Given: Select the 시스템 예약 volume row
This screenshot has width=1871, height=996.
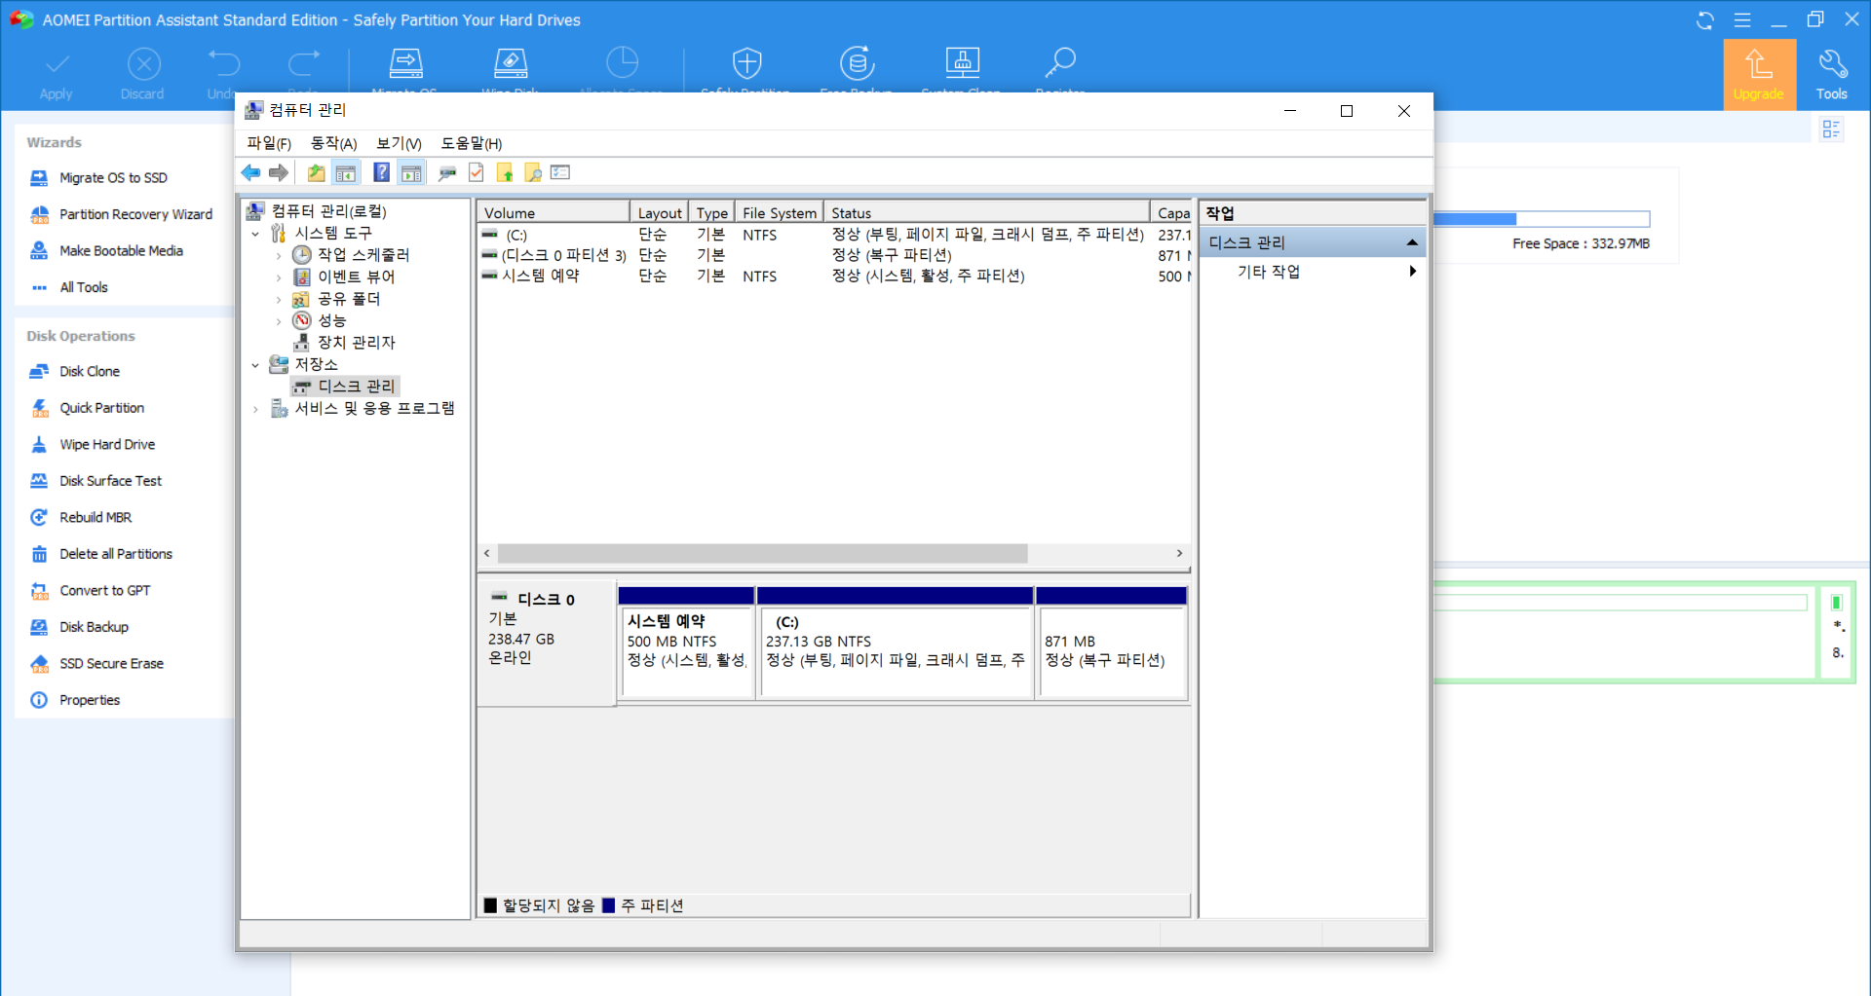Looking at the screenshot, I should point(835,276).
